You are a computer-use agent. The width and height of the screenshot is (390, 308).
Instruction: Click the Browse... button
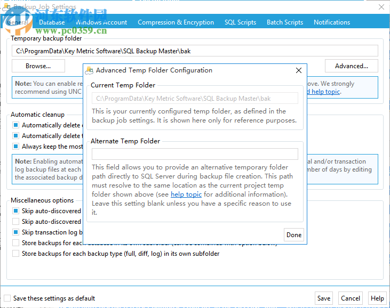38,66
